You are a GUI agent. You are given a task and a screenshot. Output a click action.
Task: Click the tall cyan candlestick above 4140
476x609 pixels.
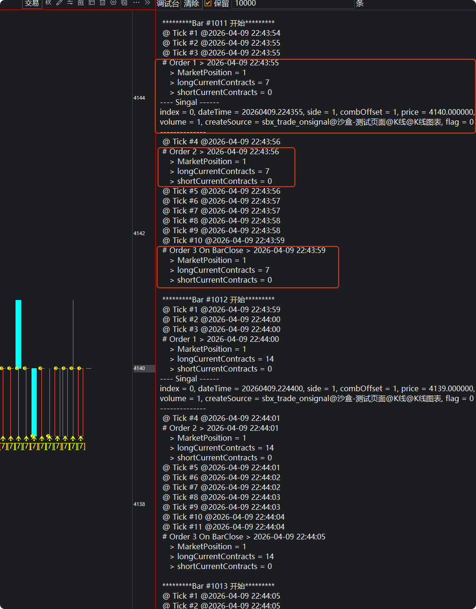pos(18,333)
